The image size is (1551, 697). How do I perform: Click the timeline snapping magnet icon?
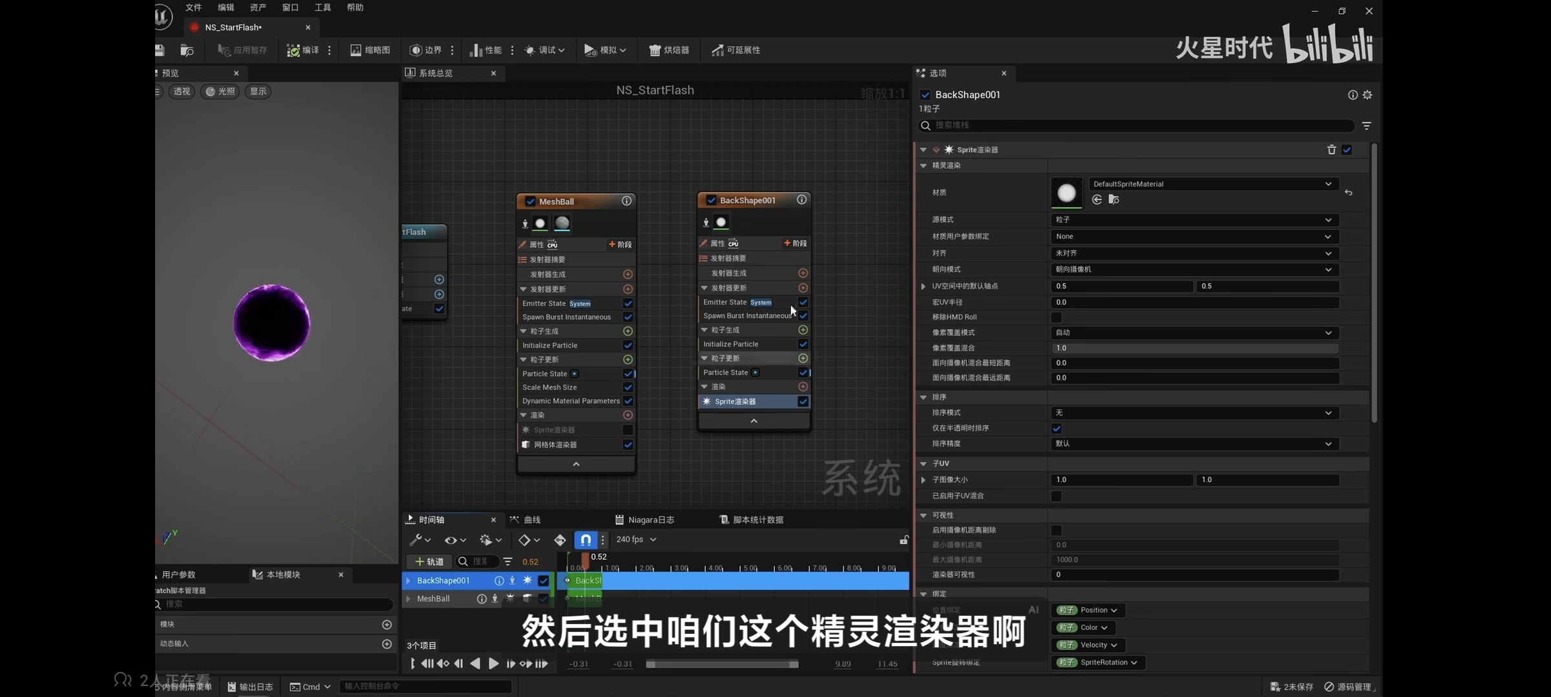(586, 540)
